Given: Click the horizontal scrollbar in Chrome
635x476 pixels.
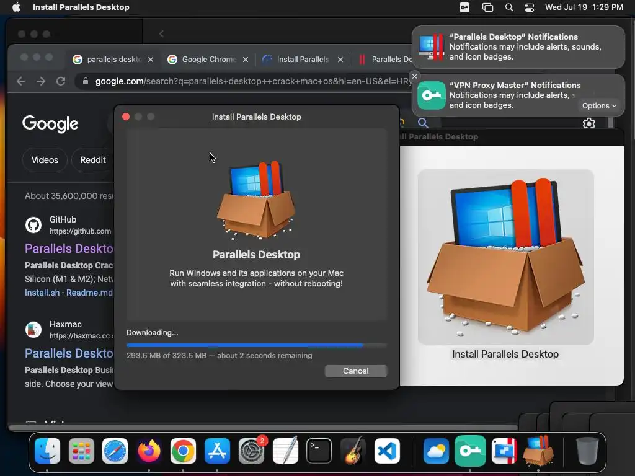Looking at the screenshot, I should 263,428.
